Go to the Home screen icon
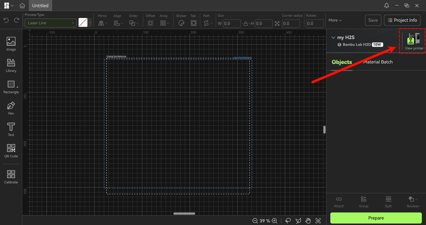The width and height of the screenshot is (426, 225). click(22, 6)
